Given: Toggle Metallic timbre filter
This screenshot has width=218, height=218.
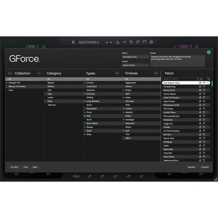Looking at the screenshot, I should pos(141,112).
